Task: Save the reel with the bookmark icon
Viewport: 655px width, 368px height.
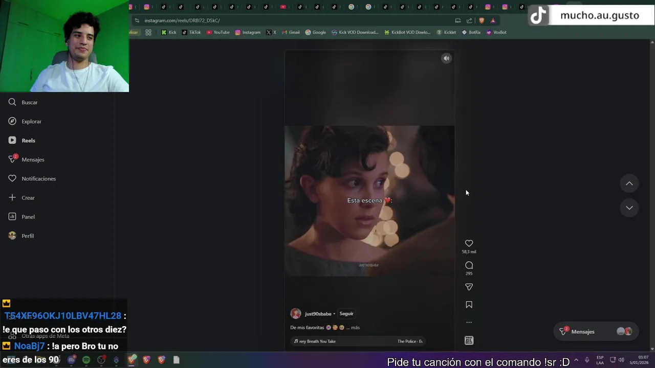Action: [469, 305]
